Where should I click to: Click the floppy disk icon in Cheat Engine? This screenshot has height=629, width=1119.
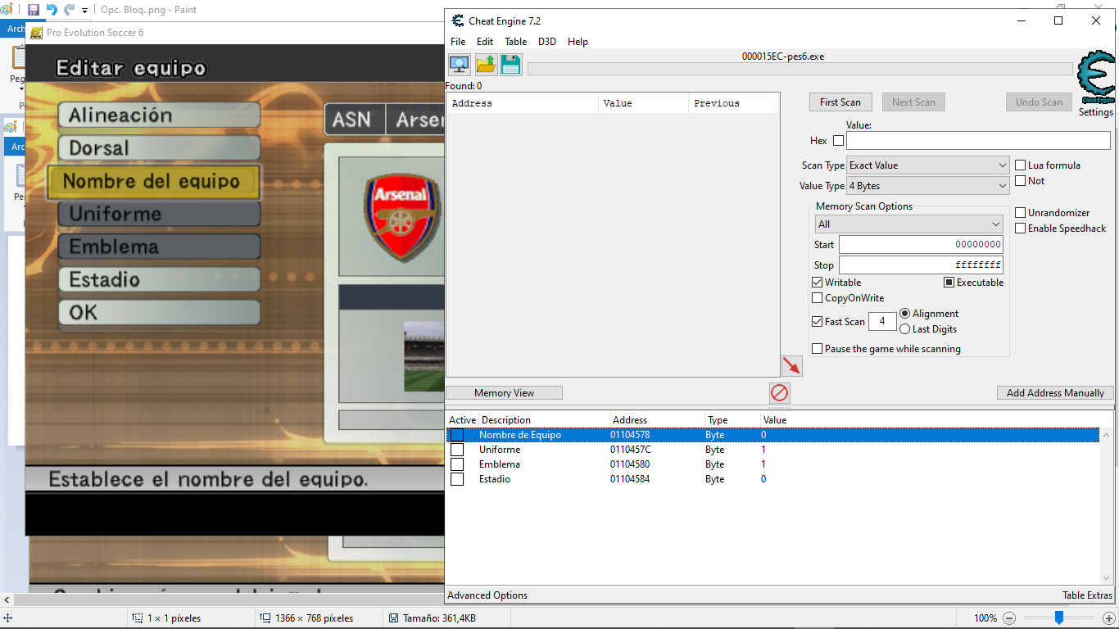[x=511, y=65]
